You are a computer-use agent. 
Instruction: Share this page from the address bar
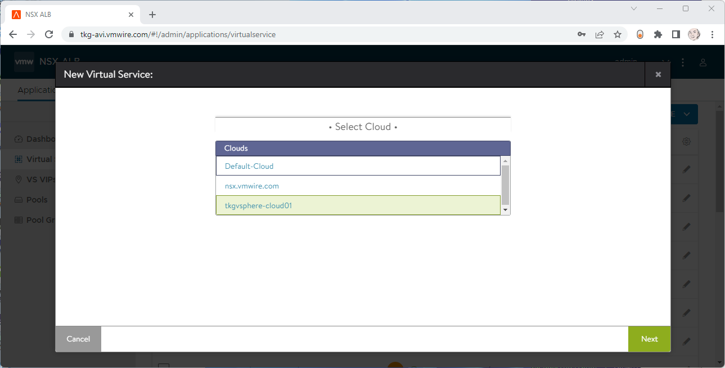point(600,34)
